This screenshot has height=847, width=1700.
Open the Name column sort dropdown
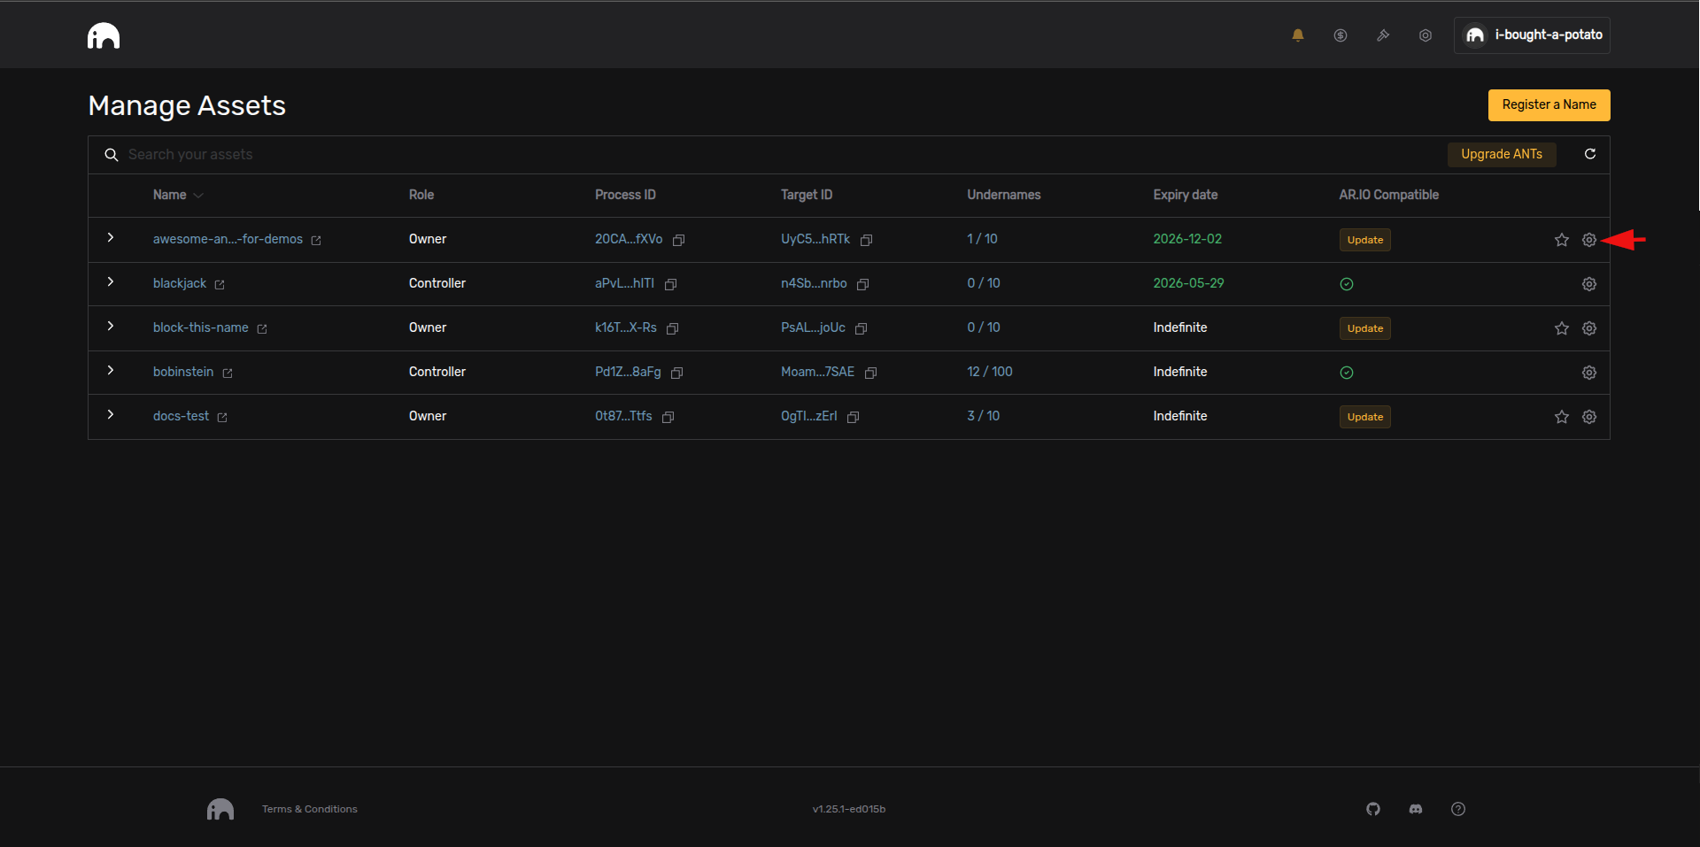(x=197, y=195)
